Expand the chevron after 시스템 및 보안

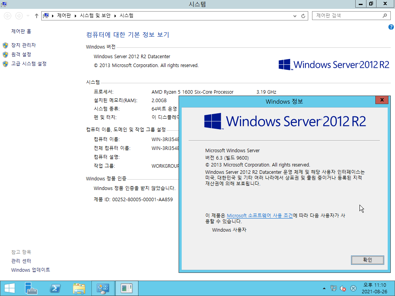pos(115,16)
